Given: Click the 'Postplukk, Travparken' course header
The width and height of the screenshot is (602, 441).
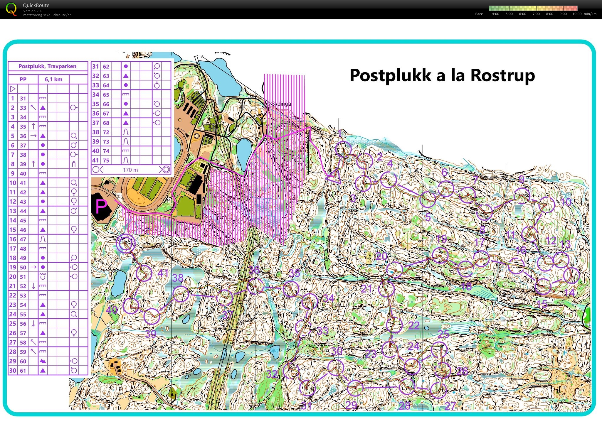Looking at the screenshot, I should pyautogui.click(x=48, y=66).
